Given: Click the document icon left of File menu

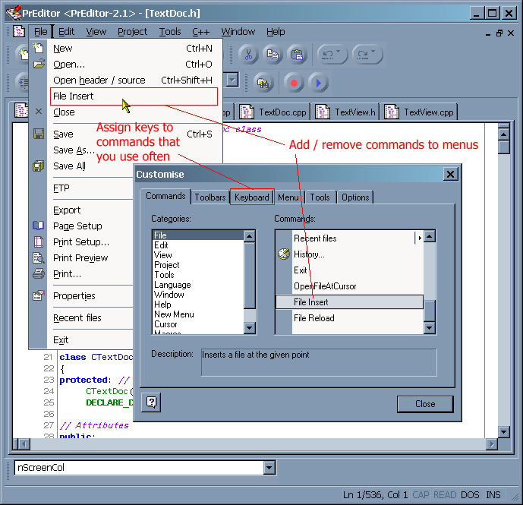Looking at the screenshot, I should (19, 31).
